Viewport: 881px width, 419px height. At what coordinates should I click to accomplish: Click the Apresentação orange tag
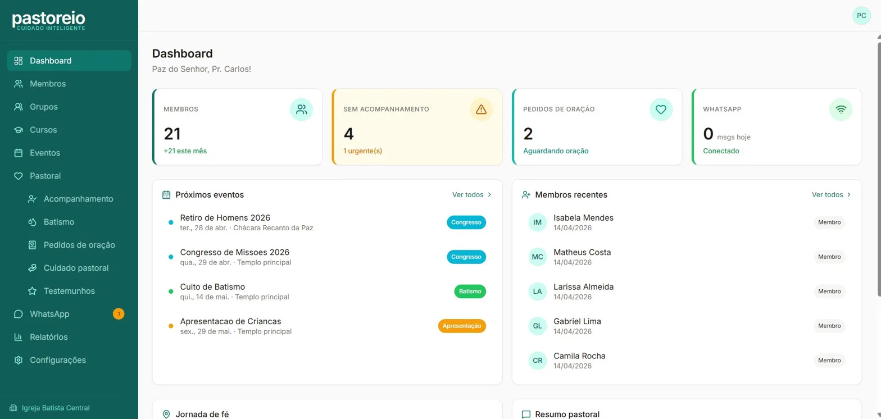click(462, 326)
